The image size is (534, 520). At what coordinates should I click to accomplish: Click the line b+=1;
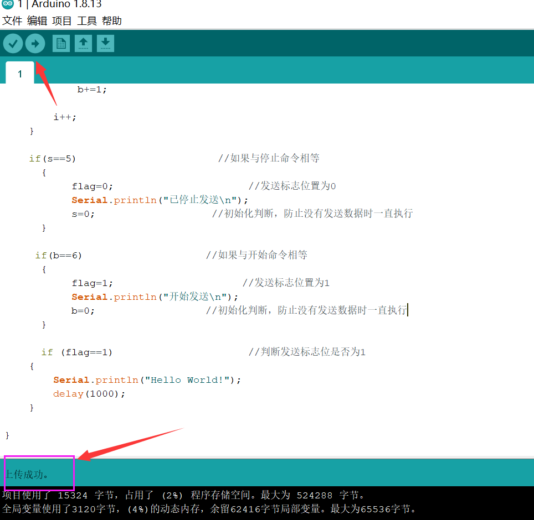click(x=92, y=90)
